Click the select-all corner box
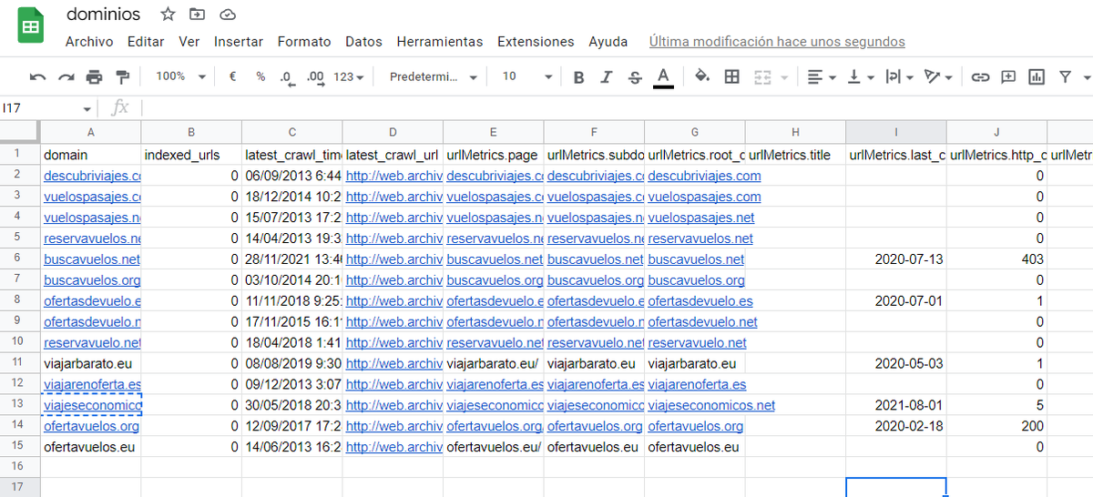This screenshot has height=497, width=1093. [20, 132]
